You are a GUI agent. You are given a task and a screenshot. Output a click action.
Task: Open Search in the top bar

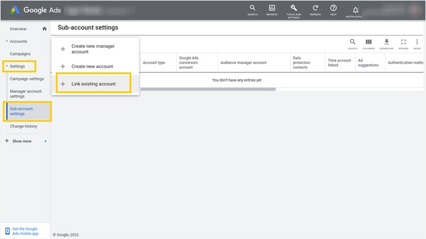tap(252, 10)
